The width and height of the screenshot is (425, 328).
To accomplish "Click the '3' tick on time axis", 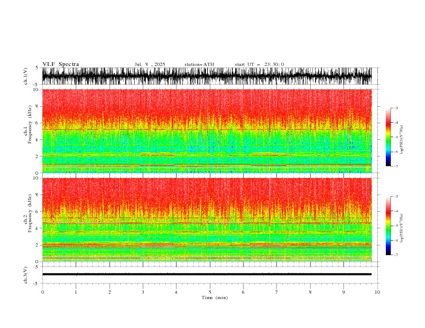I will pos(143,292).
